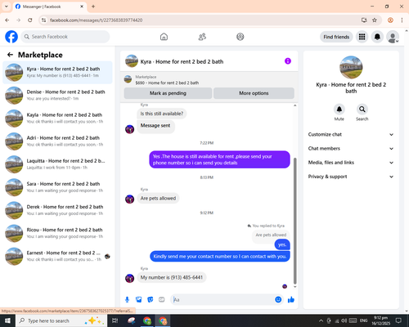Go back in the browser

click(x=7, y=20)
